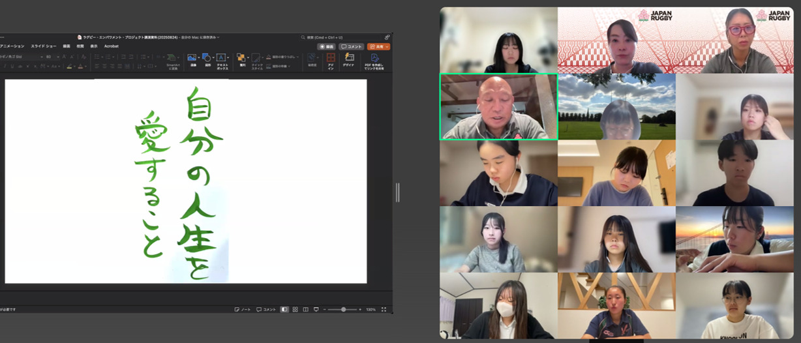Toggle normal view button in status bar
The height and width of the screenshot is (343, 801).
click(x=284, y=309)
